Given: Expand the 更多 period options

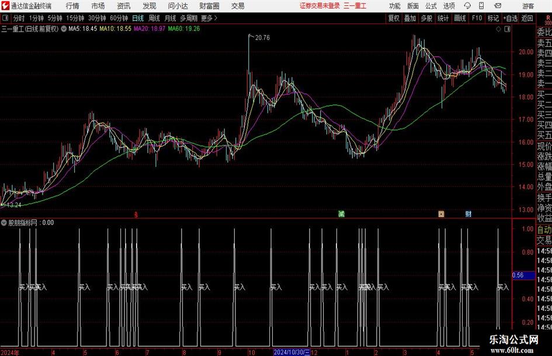Looking at the screenshot, I should pyautogui.click(x=209, y=18).
